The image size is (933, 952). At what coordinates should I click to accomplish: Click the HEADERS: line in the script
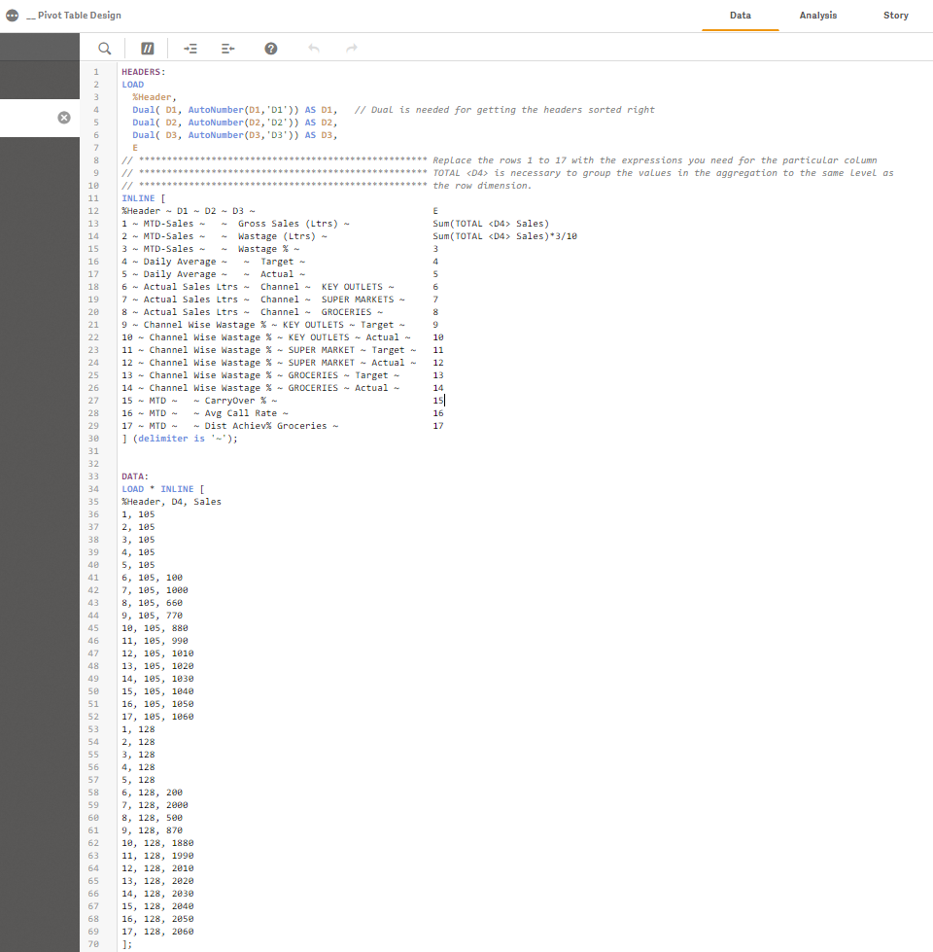[146, 71]
